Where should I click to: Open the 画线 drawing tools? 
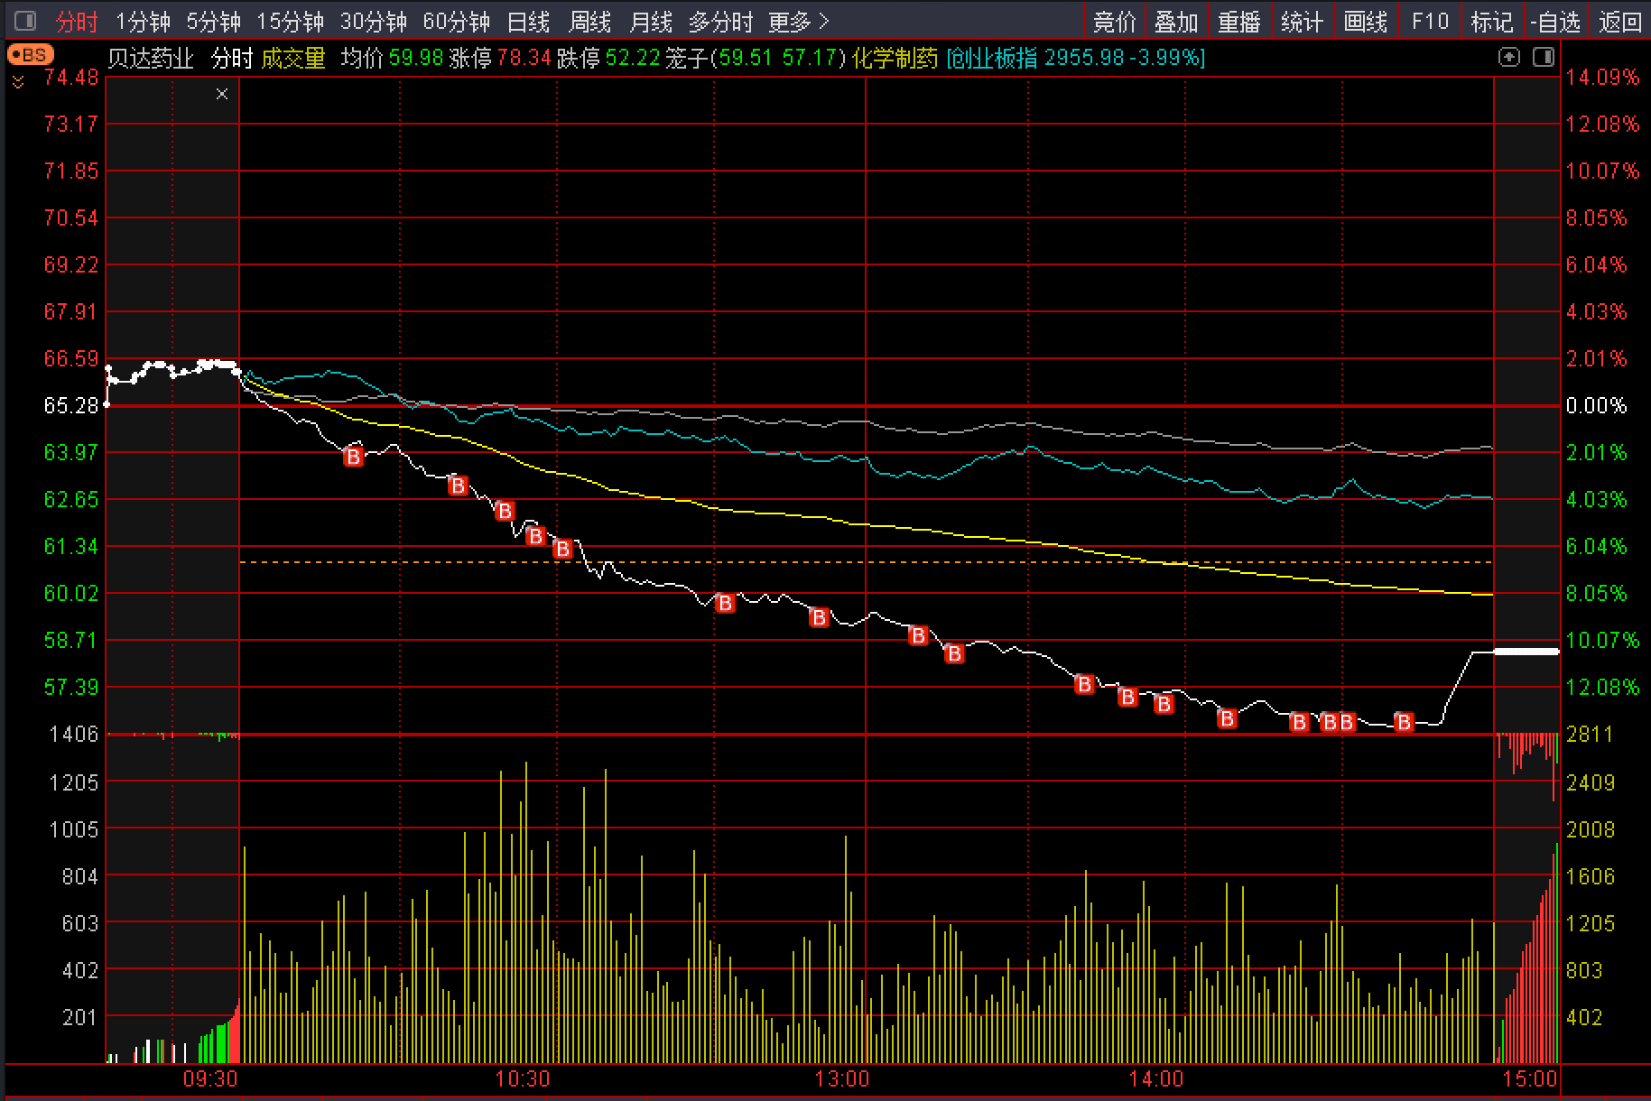tap(1365, 22)
